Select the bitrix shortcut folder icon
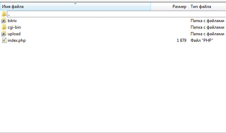Viewport: 226px width, 133px height. pos(4,21)
